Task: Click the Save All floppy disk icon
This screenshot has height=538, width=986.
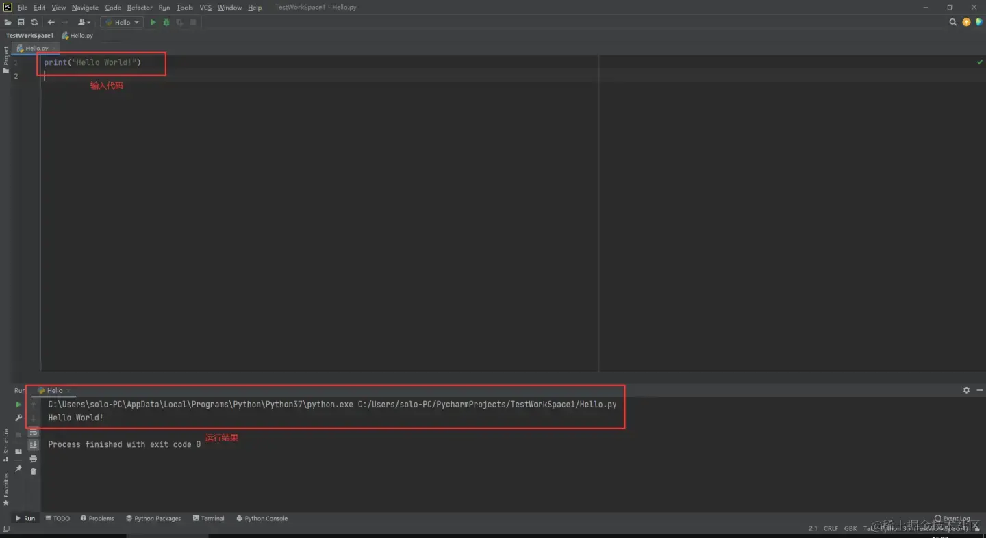Action: tap(21, 22)
